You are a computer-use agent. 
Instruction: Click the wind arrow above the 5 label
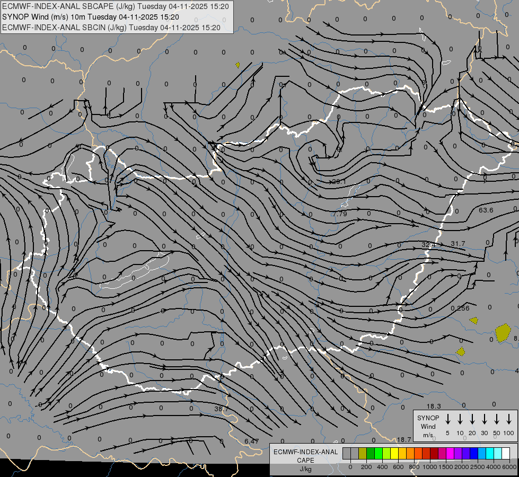(x=447, y=419)
